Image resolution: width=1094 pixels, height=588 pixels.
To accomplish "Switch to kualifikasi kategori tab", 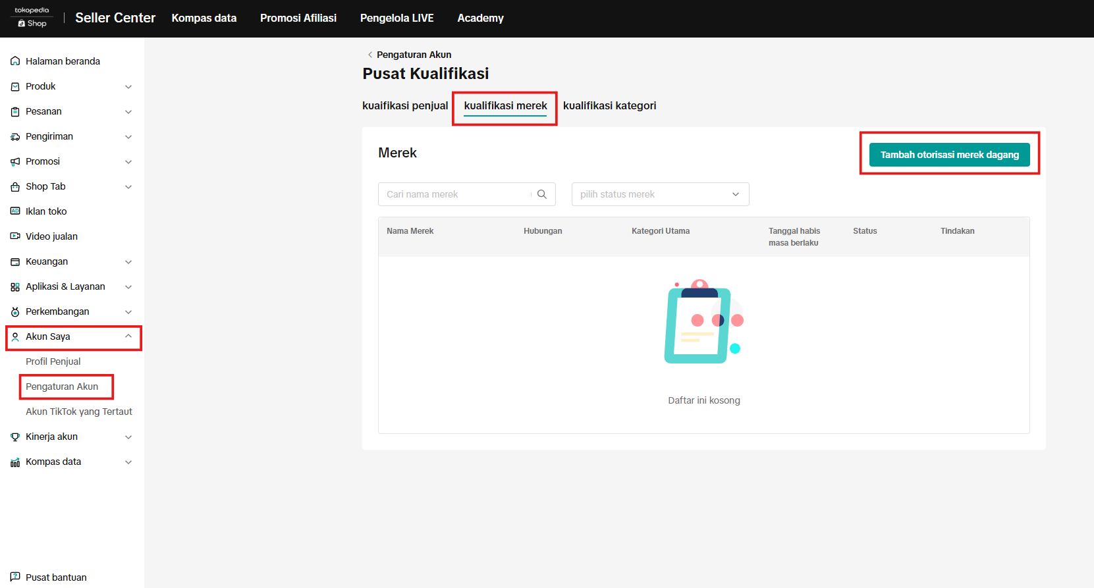I will click(609, 106).
